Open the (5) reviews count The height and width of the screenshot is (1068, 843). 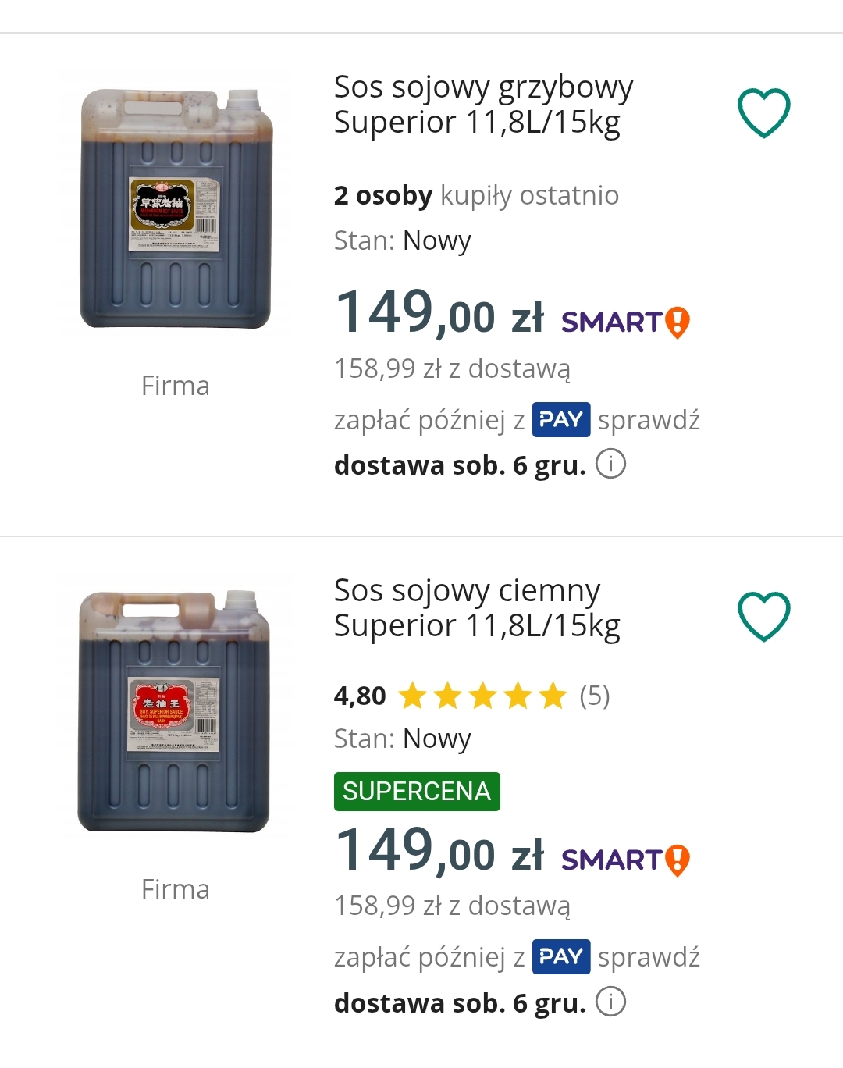point(595,695)
